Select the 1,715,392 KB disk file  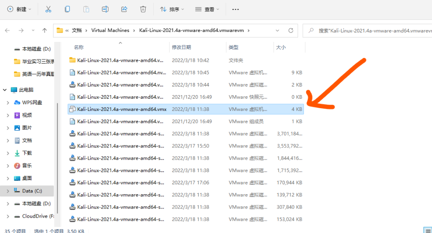(186, 170)
